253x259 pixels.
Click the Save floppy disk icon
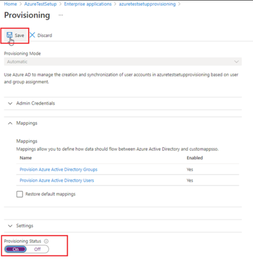coord(9,35)
